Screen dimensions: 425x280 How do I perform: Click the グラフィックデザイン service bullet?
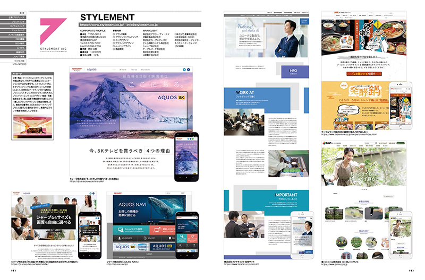click(123, 43)
